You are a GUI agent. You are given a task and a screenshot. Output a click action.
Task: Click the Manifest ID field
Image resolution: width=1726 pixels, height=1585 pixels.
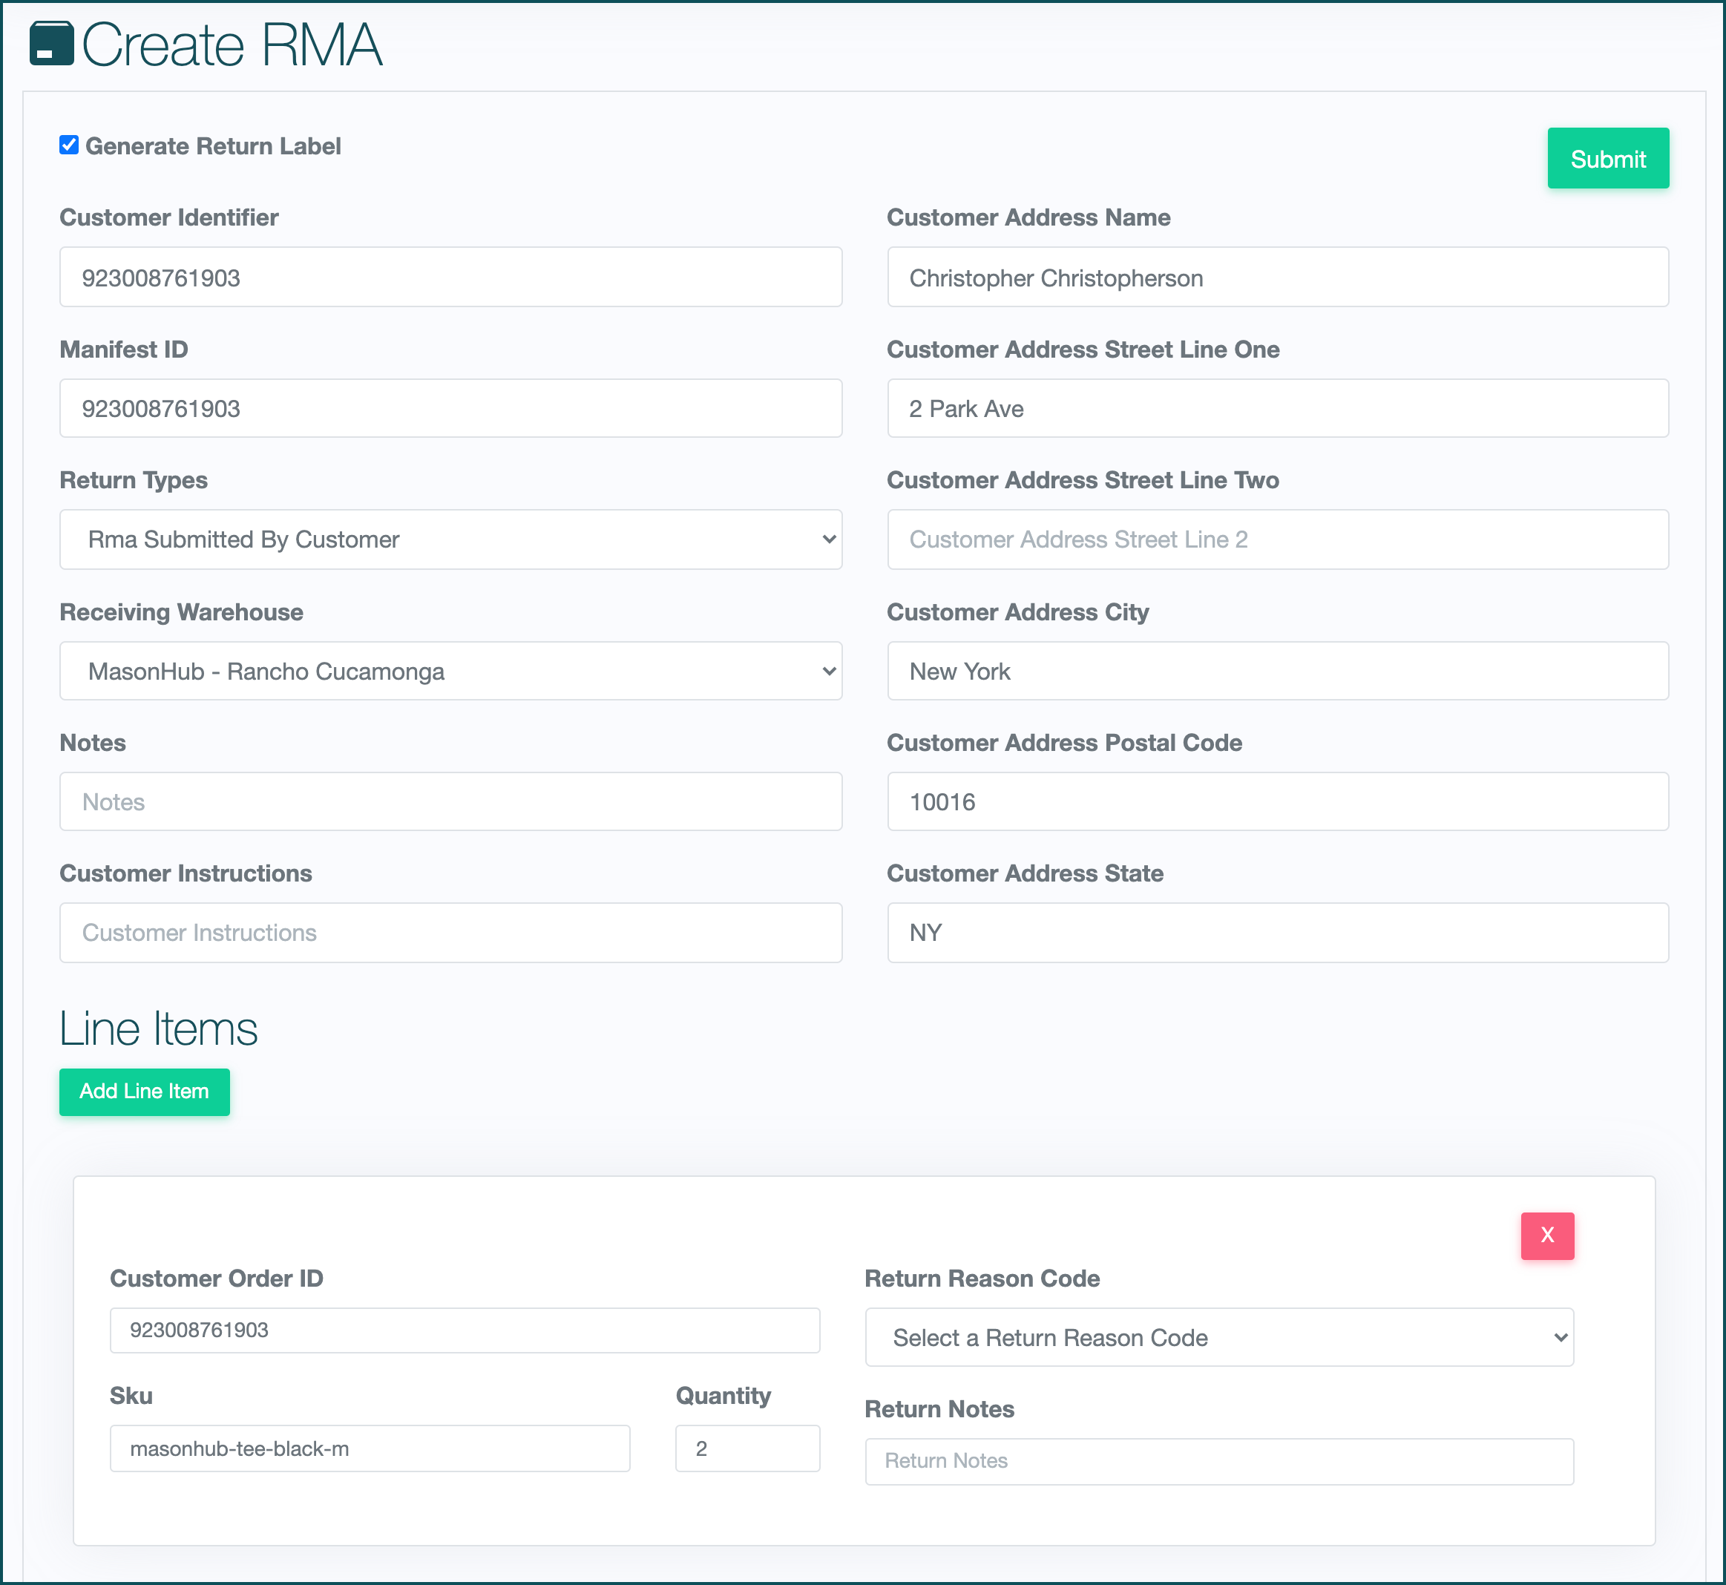pos(450,408)
